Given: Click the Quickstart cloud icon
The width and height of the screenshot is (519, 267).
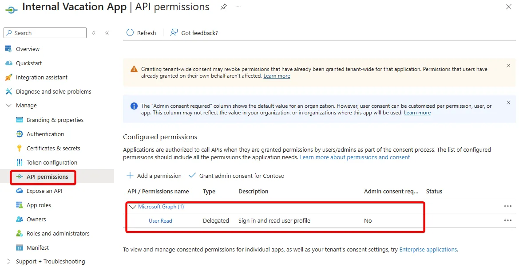Looking at the screenshot, I should [8, 63].
